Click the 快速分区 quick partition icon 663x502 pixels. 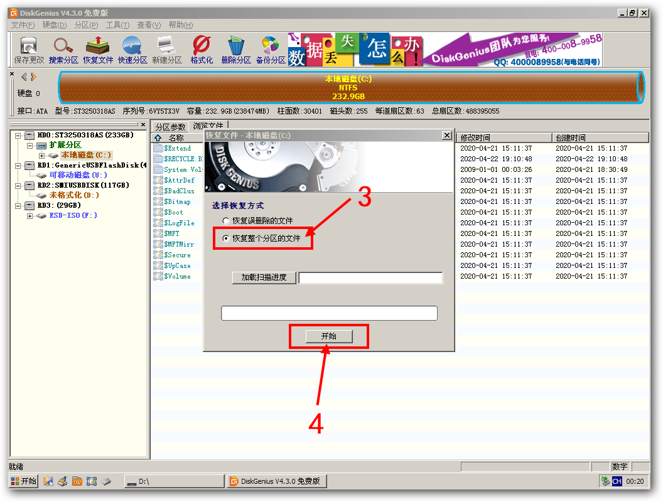(132, 50)
